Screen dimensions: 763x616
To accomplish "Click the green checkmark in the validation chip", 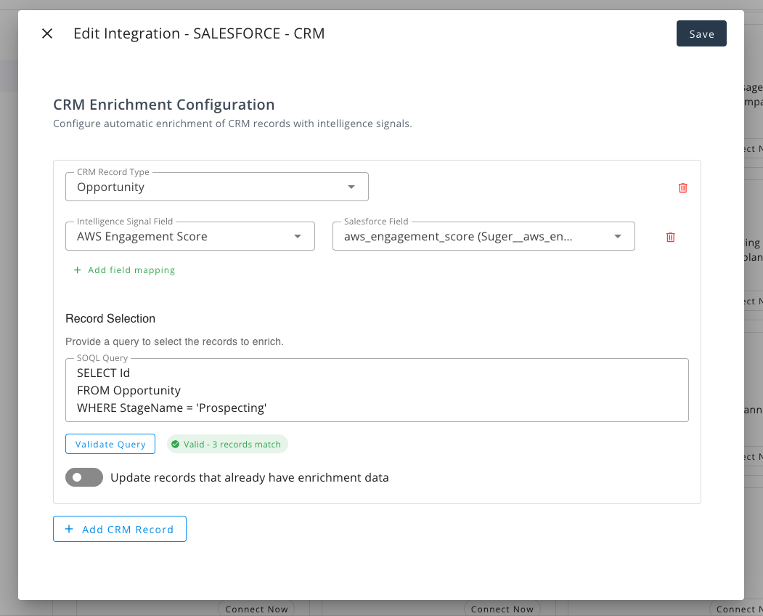I will click(x=175, y=445).
